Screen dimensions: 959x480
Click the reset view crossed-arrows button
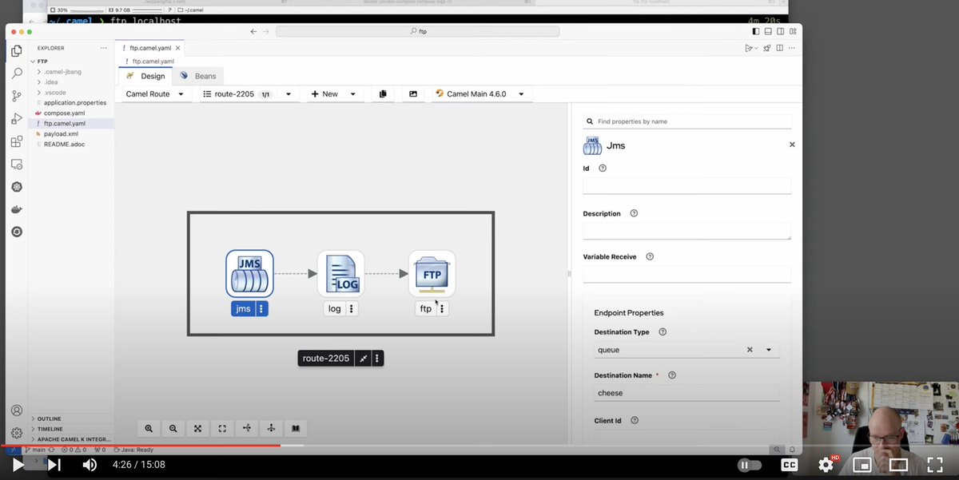coord(197,429)
